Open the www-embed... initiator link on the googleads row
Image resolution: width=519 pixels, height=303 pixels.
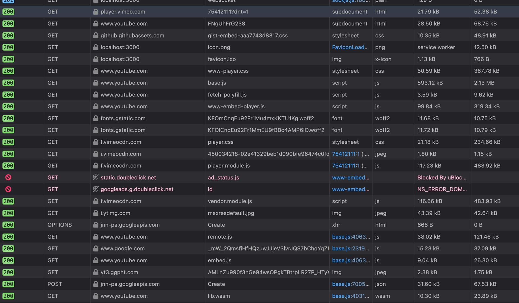(x=351, y=189)
